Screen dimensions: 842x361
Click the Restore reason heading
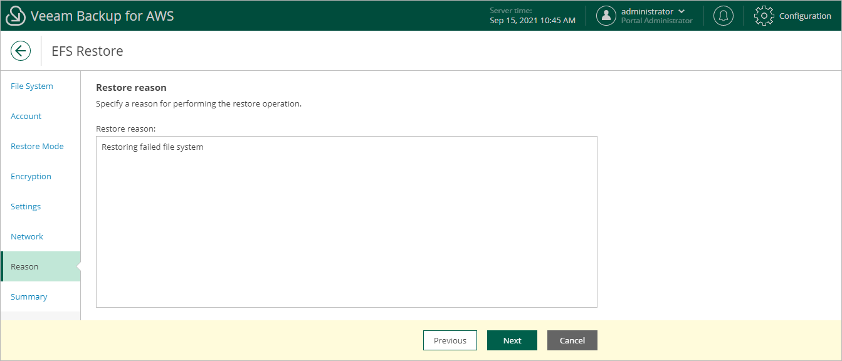131,87
